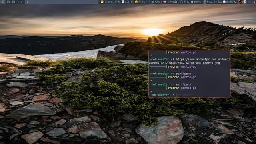Click the white square tray icon
Viewport: 256px width, 144px height.
(245, 2)
